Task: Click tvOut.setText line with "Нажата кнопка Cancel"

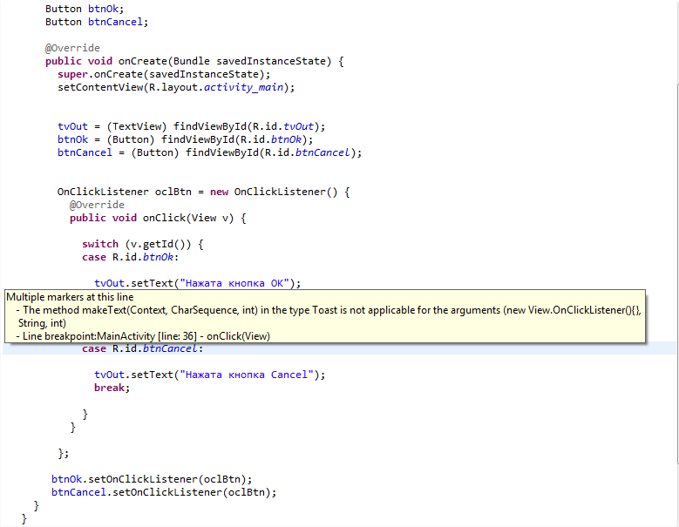Action: pyautogui.click(x=209, y=375)
